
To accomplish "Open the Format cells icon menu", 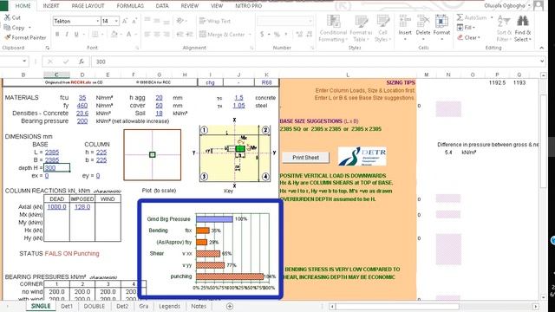I will pyautogui.click(x=441, y=21).
